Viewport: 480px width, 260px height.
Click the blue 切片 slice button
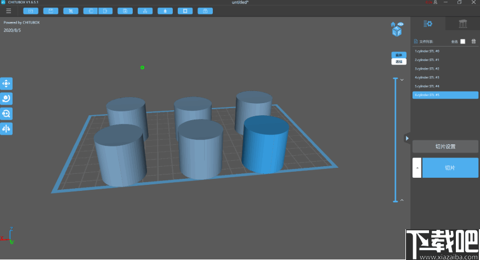coord(450,167)
